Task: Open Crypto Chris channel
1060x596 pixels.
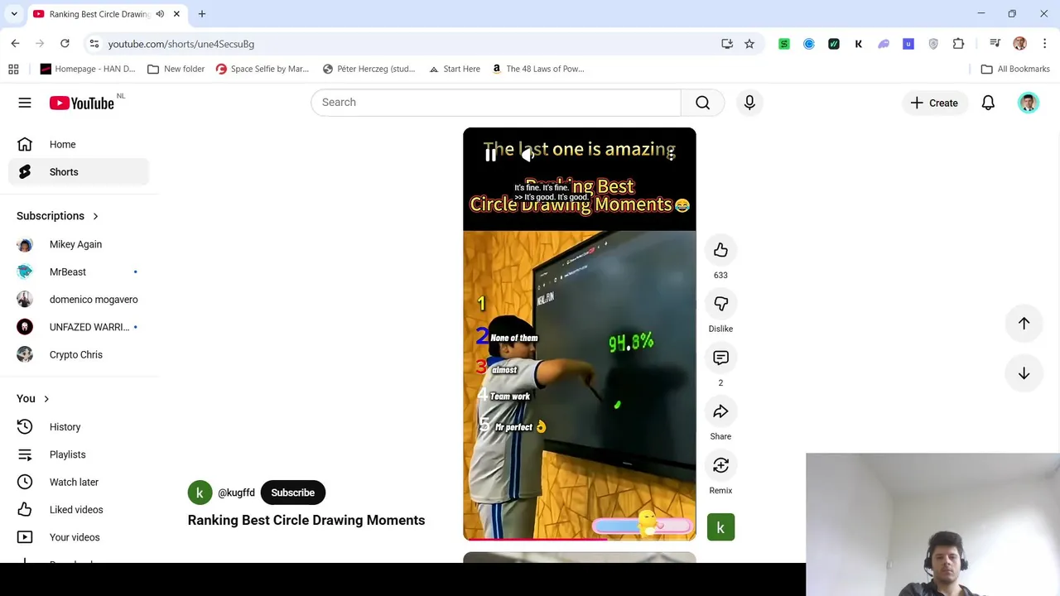Action: point(79,354)
